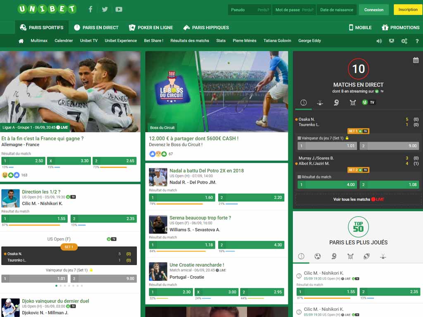Open Stats menu item
Viewport: 423px width, 317px height.
click(221, 41)
